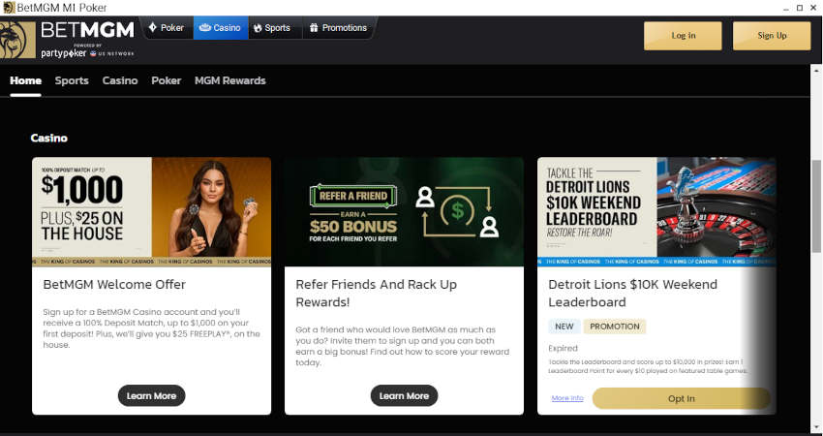The height and width of the screenshot is (436, 823).
Task: Open the Poker tab in top bar
Action: coord(166,28)
